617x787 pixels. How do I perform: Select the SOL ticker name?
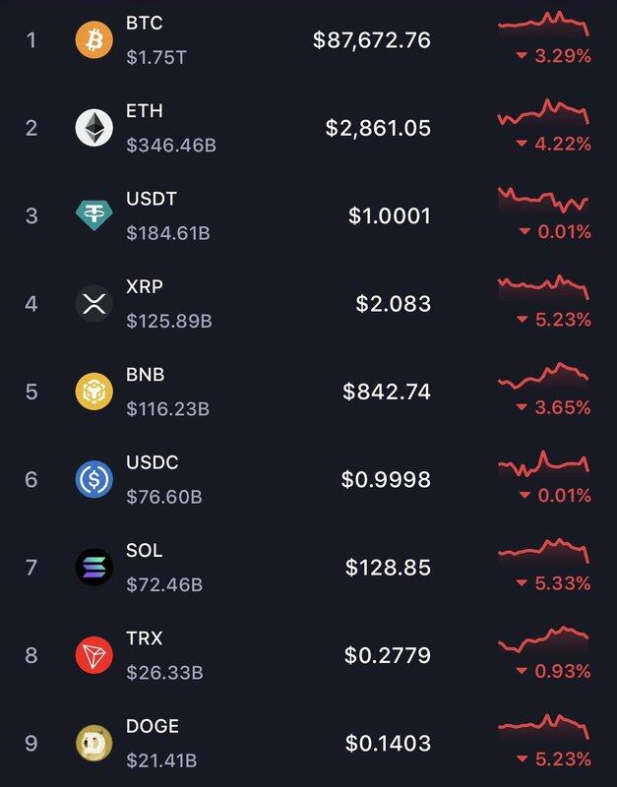tap(144, 550)
